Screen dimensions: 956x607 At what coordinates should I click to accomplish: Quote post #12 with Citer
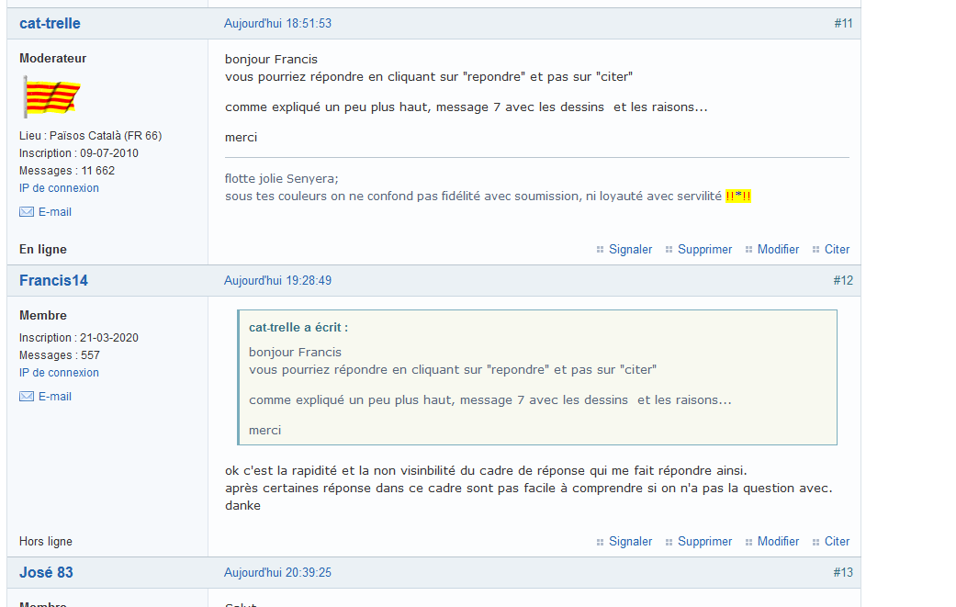(838, 541)
